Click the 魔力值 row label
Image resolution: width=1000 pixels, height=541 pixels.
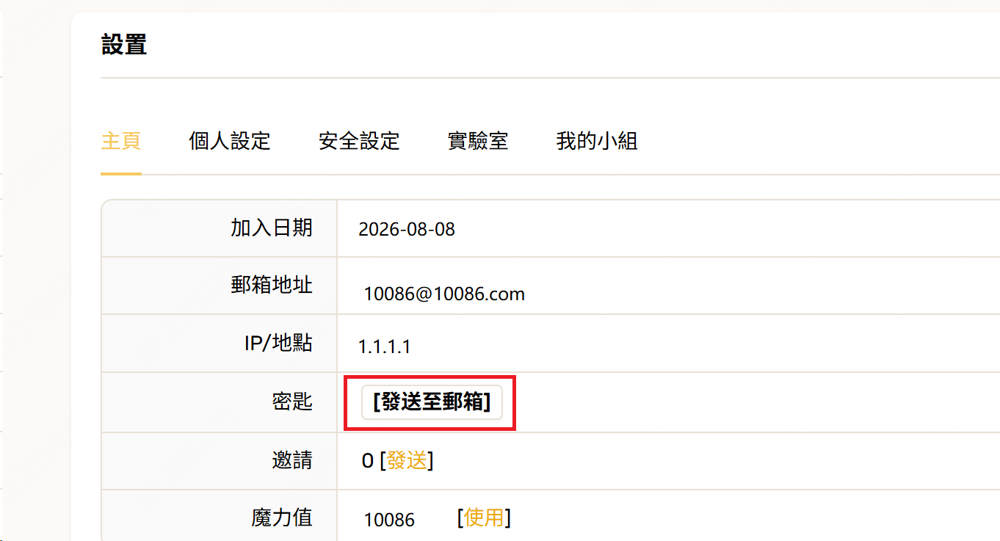click(282, 518)
